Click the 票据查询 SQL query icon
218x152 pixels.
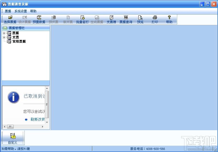point(126,19)
